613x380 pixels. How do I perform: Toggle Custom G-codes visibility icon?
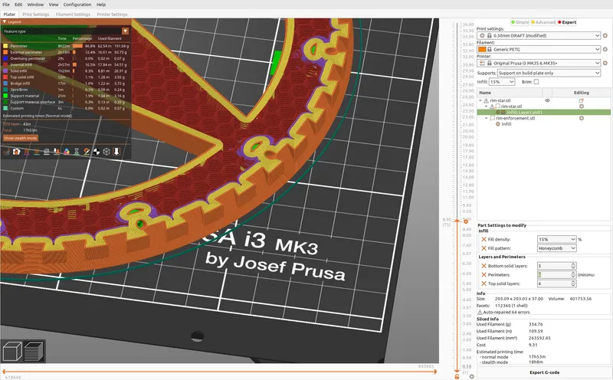click(x=87, y=152)
